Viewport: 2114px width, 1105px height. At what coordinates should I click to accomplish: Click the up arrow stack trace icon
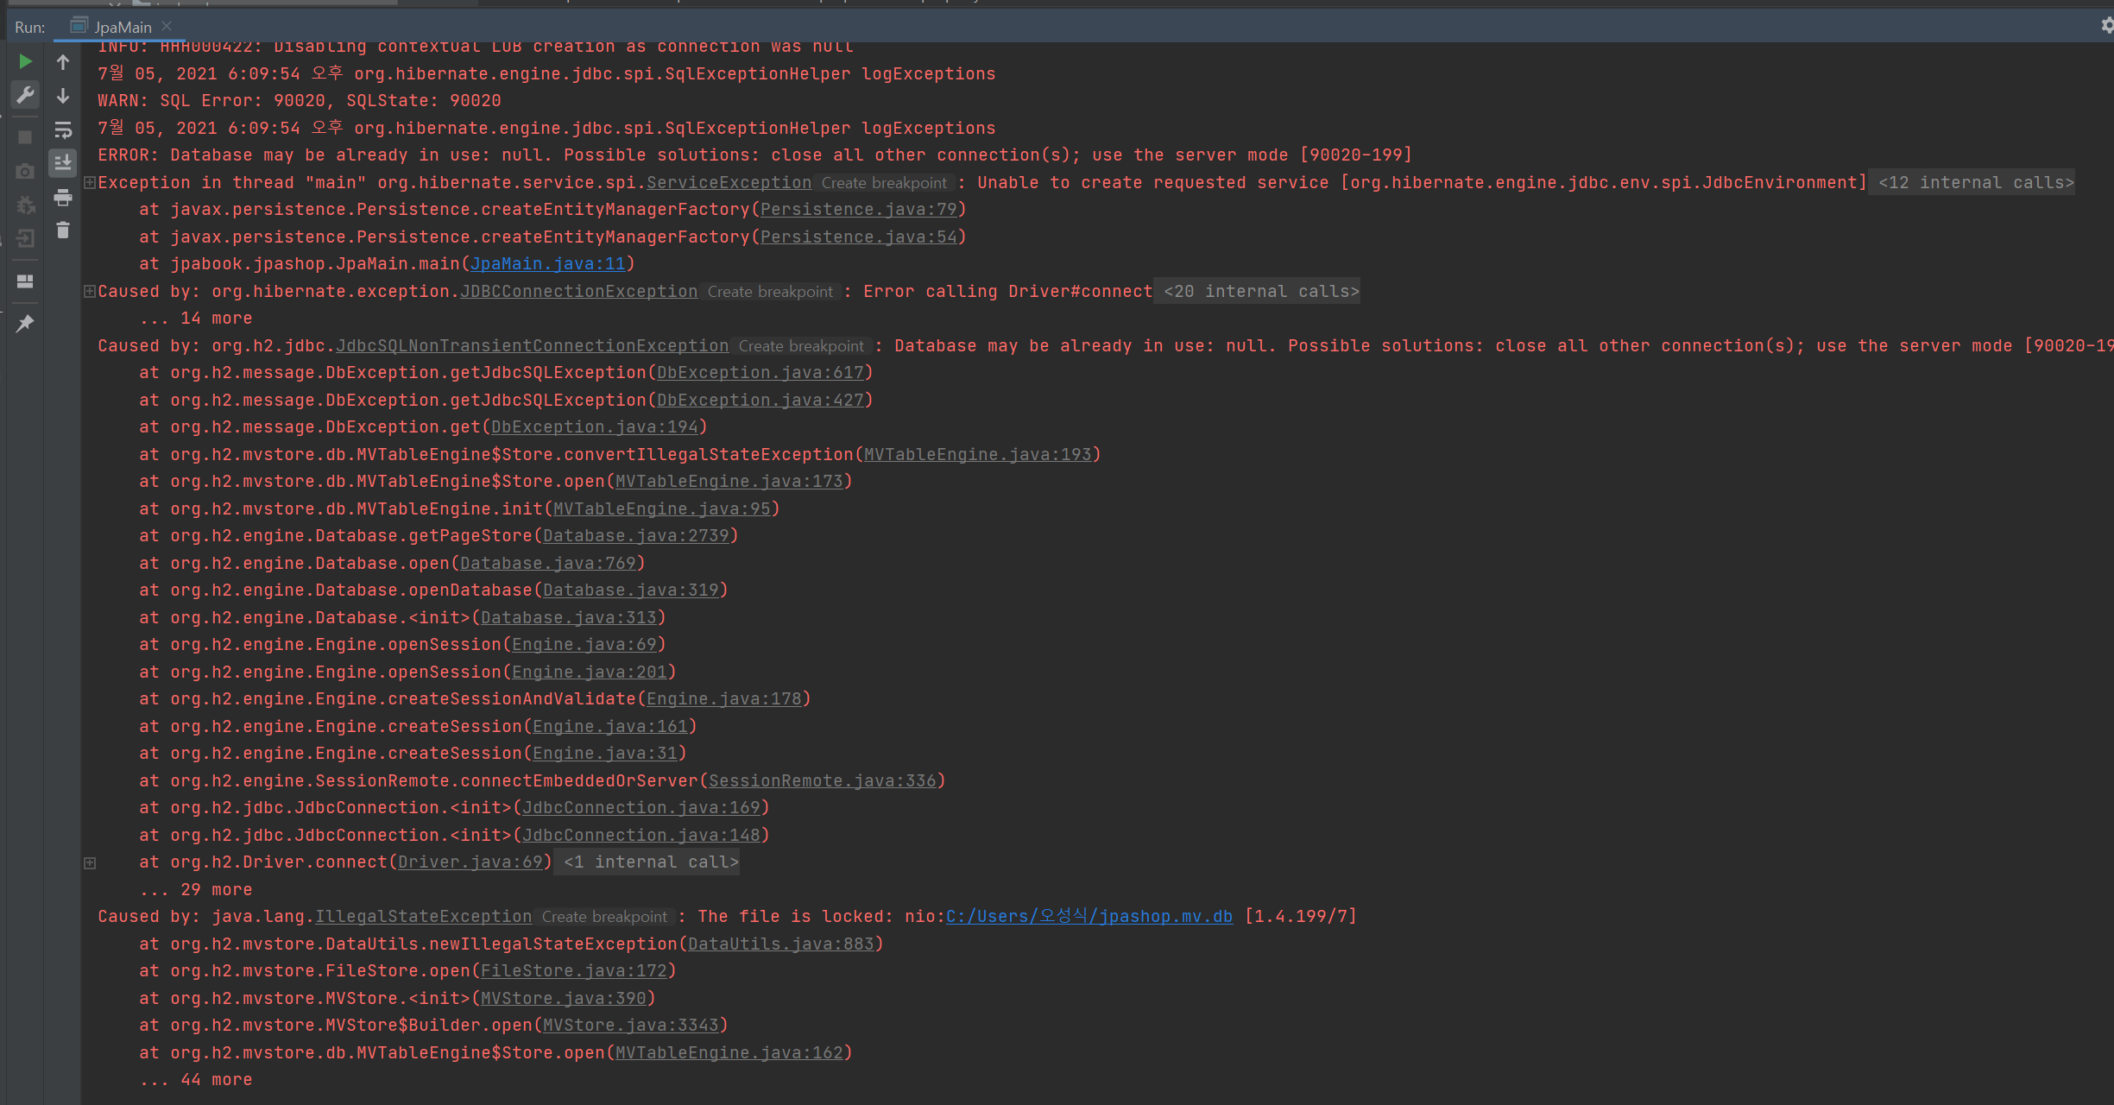(63, 62)
